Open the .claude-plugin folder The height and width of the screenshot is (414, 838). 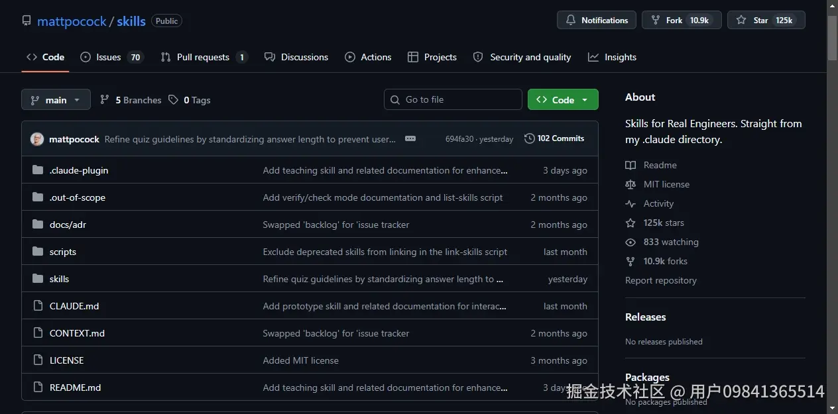click(79, 170)
